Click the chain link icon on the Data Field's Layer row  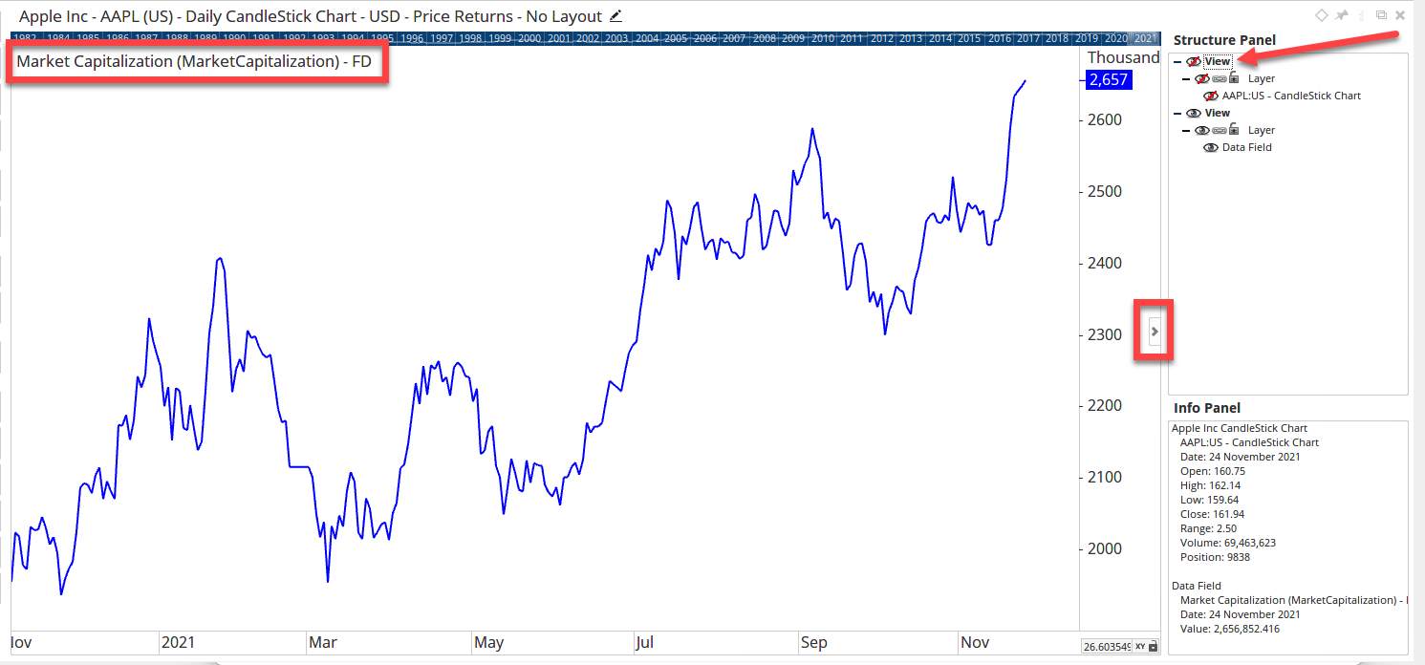click(x=1219, y=130)
